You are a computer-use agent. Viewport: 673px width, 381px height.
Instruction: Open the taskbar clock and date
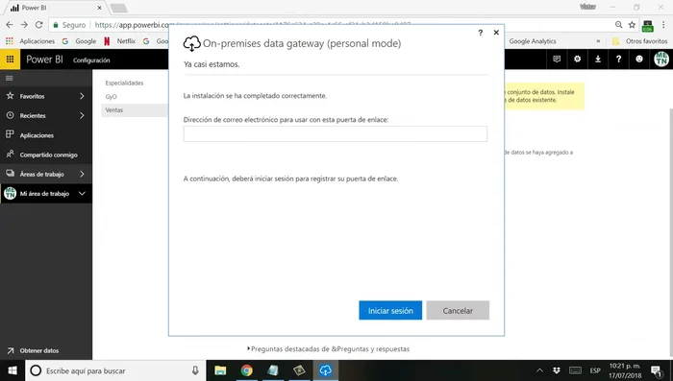(x=625, y=370)
